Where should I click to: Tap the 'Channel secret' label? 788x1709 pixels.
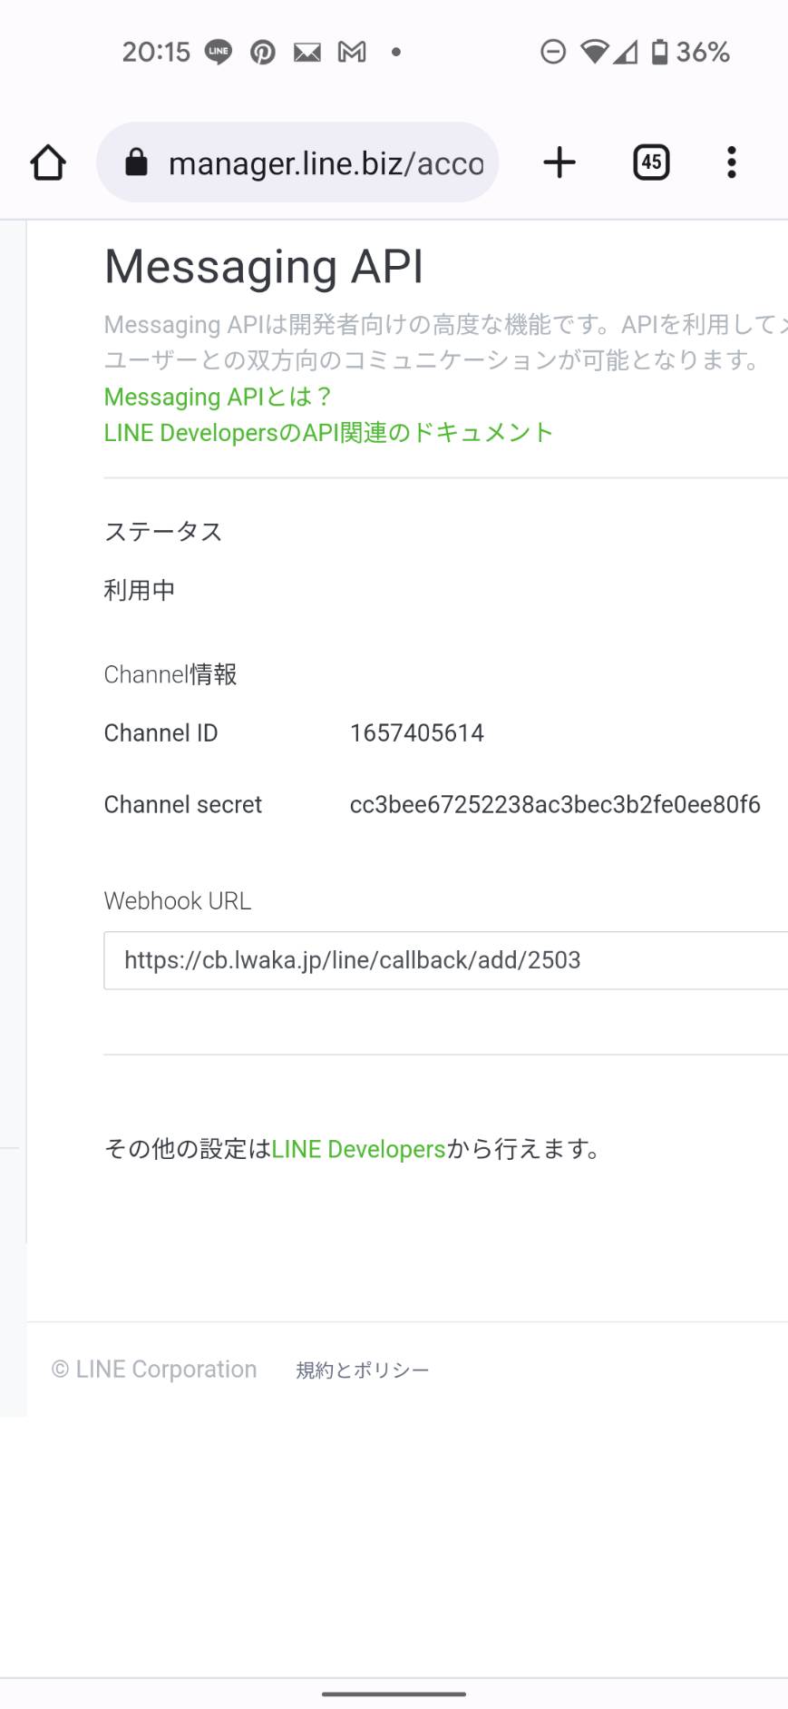(183, 805)
